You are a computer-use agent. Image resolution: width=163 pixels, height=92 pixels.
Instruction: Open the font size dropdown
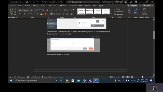(35, 10)
